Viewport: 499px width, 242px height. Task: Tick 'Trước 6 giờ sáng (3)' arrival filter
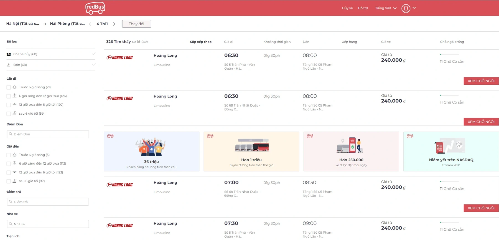click(9, 155)
